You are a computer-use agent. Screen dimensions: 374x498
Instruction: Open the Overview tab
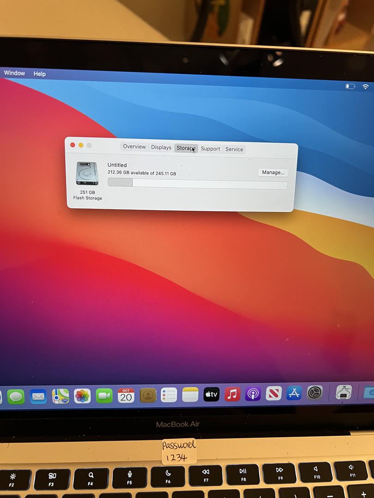134,147
